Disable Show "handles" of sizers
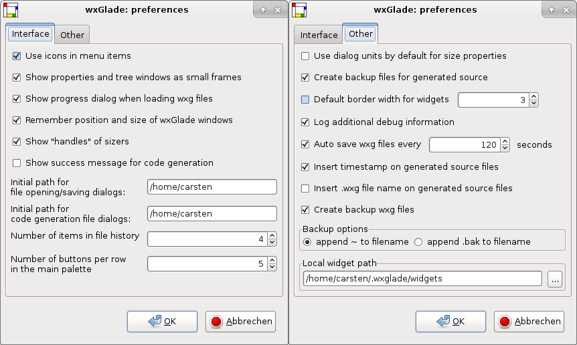This screenshot has height=345, width=577. pos(17,142)
